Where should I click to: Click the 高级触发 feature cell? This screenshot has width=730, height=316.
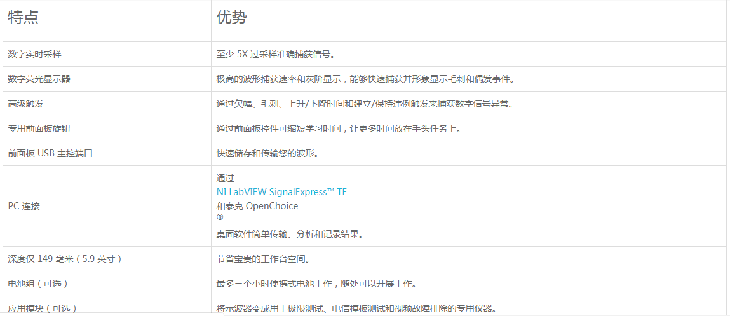[x=107, y=104]
